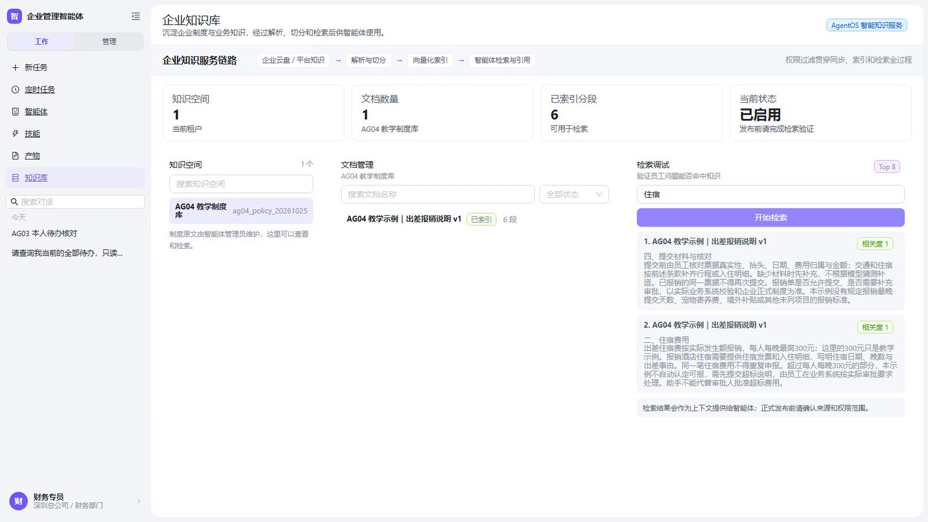Image resolution: width=928 pixels, height=522 pixels.
Task: Open 技能 in the sidebar
Action: pyautogui.click(x=75, y=134)
